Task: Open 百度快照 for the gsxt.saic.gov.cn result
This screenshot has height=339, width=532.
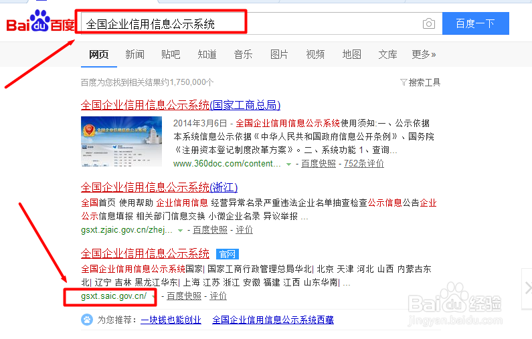Action: click(184, 296)
